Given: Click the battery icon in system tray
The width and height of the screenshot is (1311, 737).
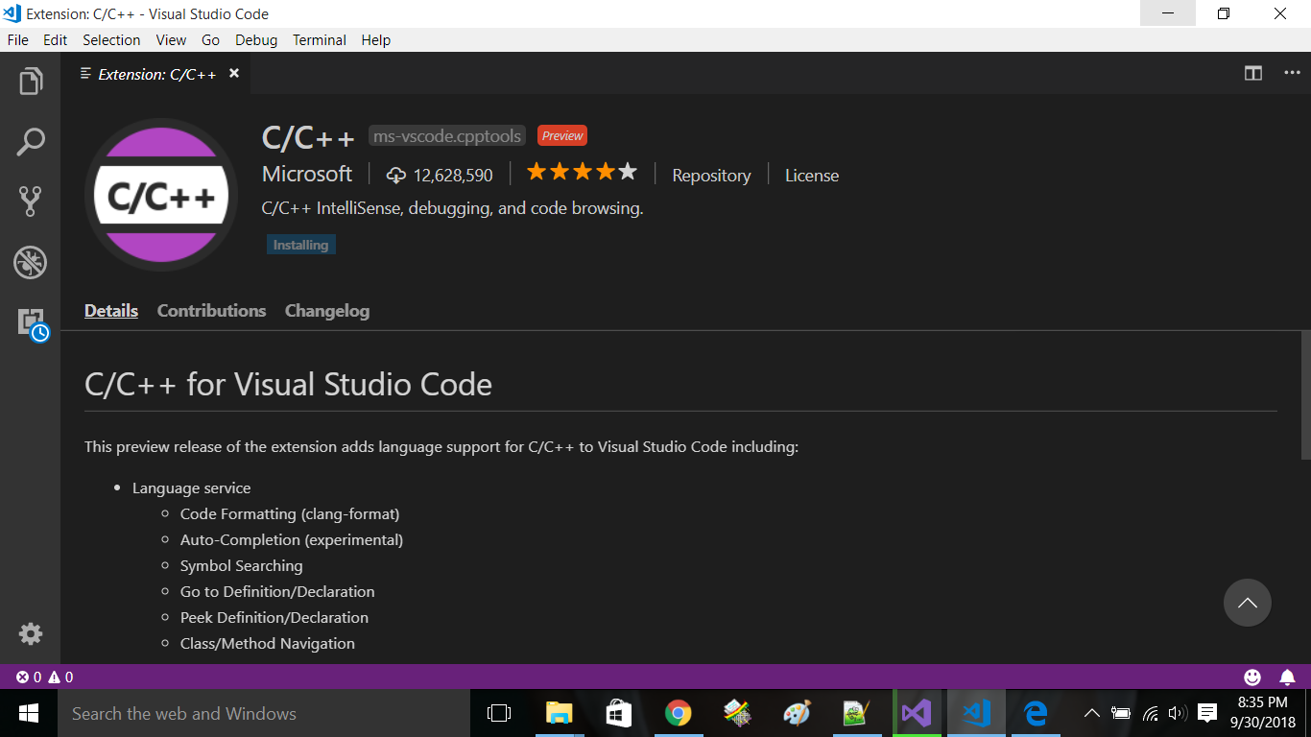Looking at the screenshot, I should (x=1120, y=713).
